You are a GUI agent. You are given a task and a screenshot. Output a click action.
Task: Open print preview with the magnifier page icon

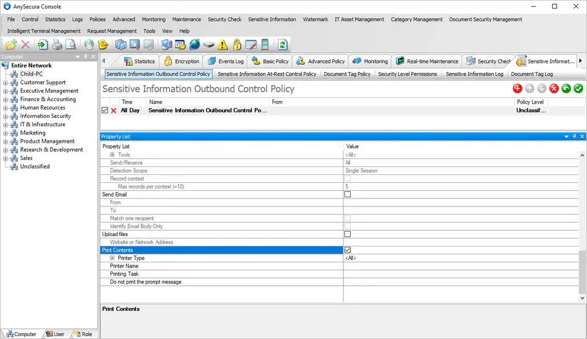[71, 45]
